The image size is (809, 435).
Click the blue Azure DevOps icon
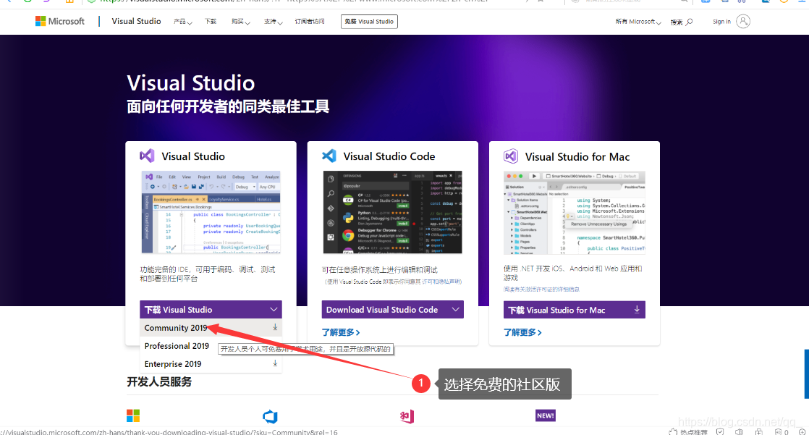click(x=270, y=416)
